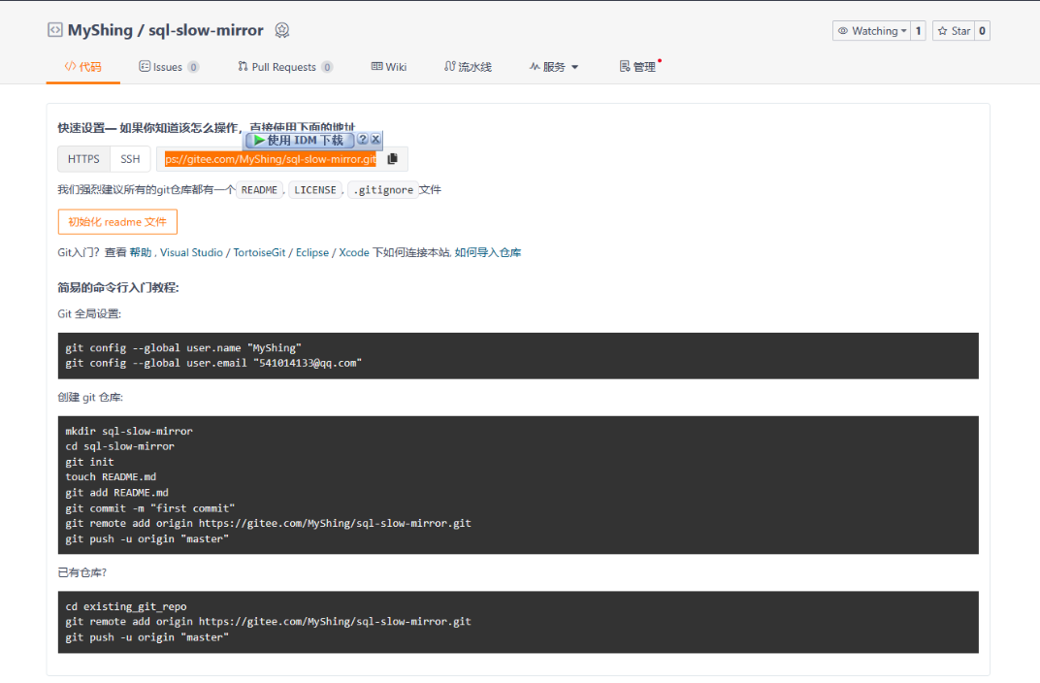Expand the 服务 dropdown menu

tap(554, 67)
